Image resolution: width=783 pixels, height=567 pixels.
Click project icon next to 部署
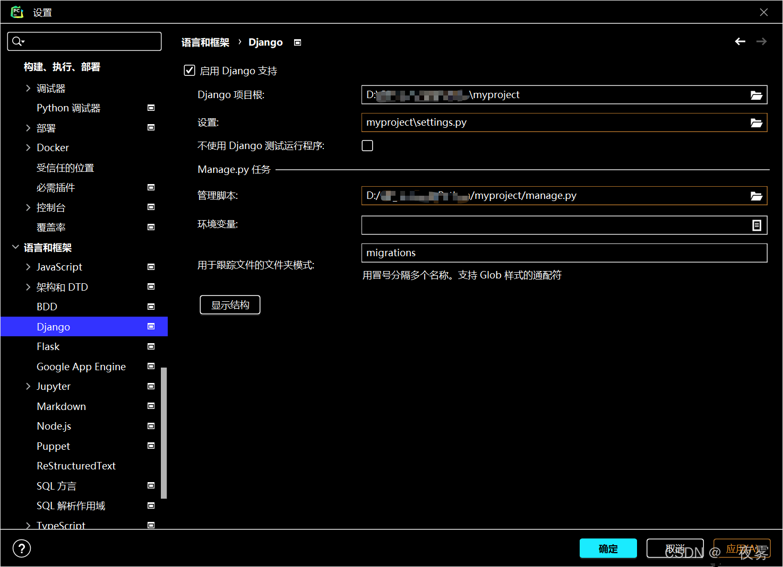pyautogui.click(x=151, y=127)
